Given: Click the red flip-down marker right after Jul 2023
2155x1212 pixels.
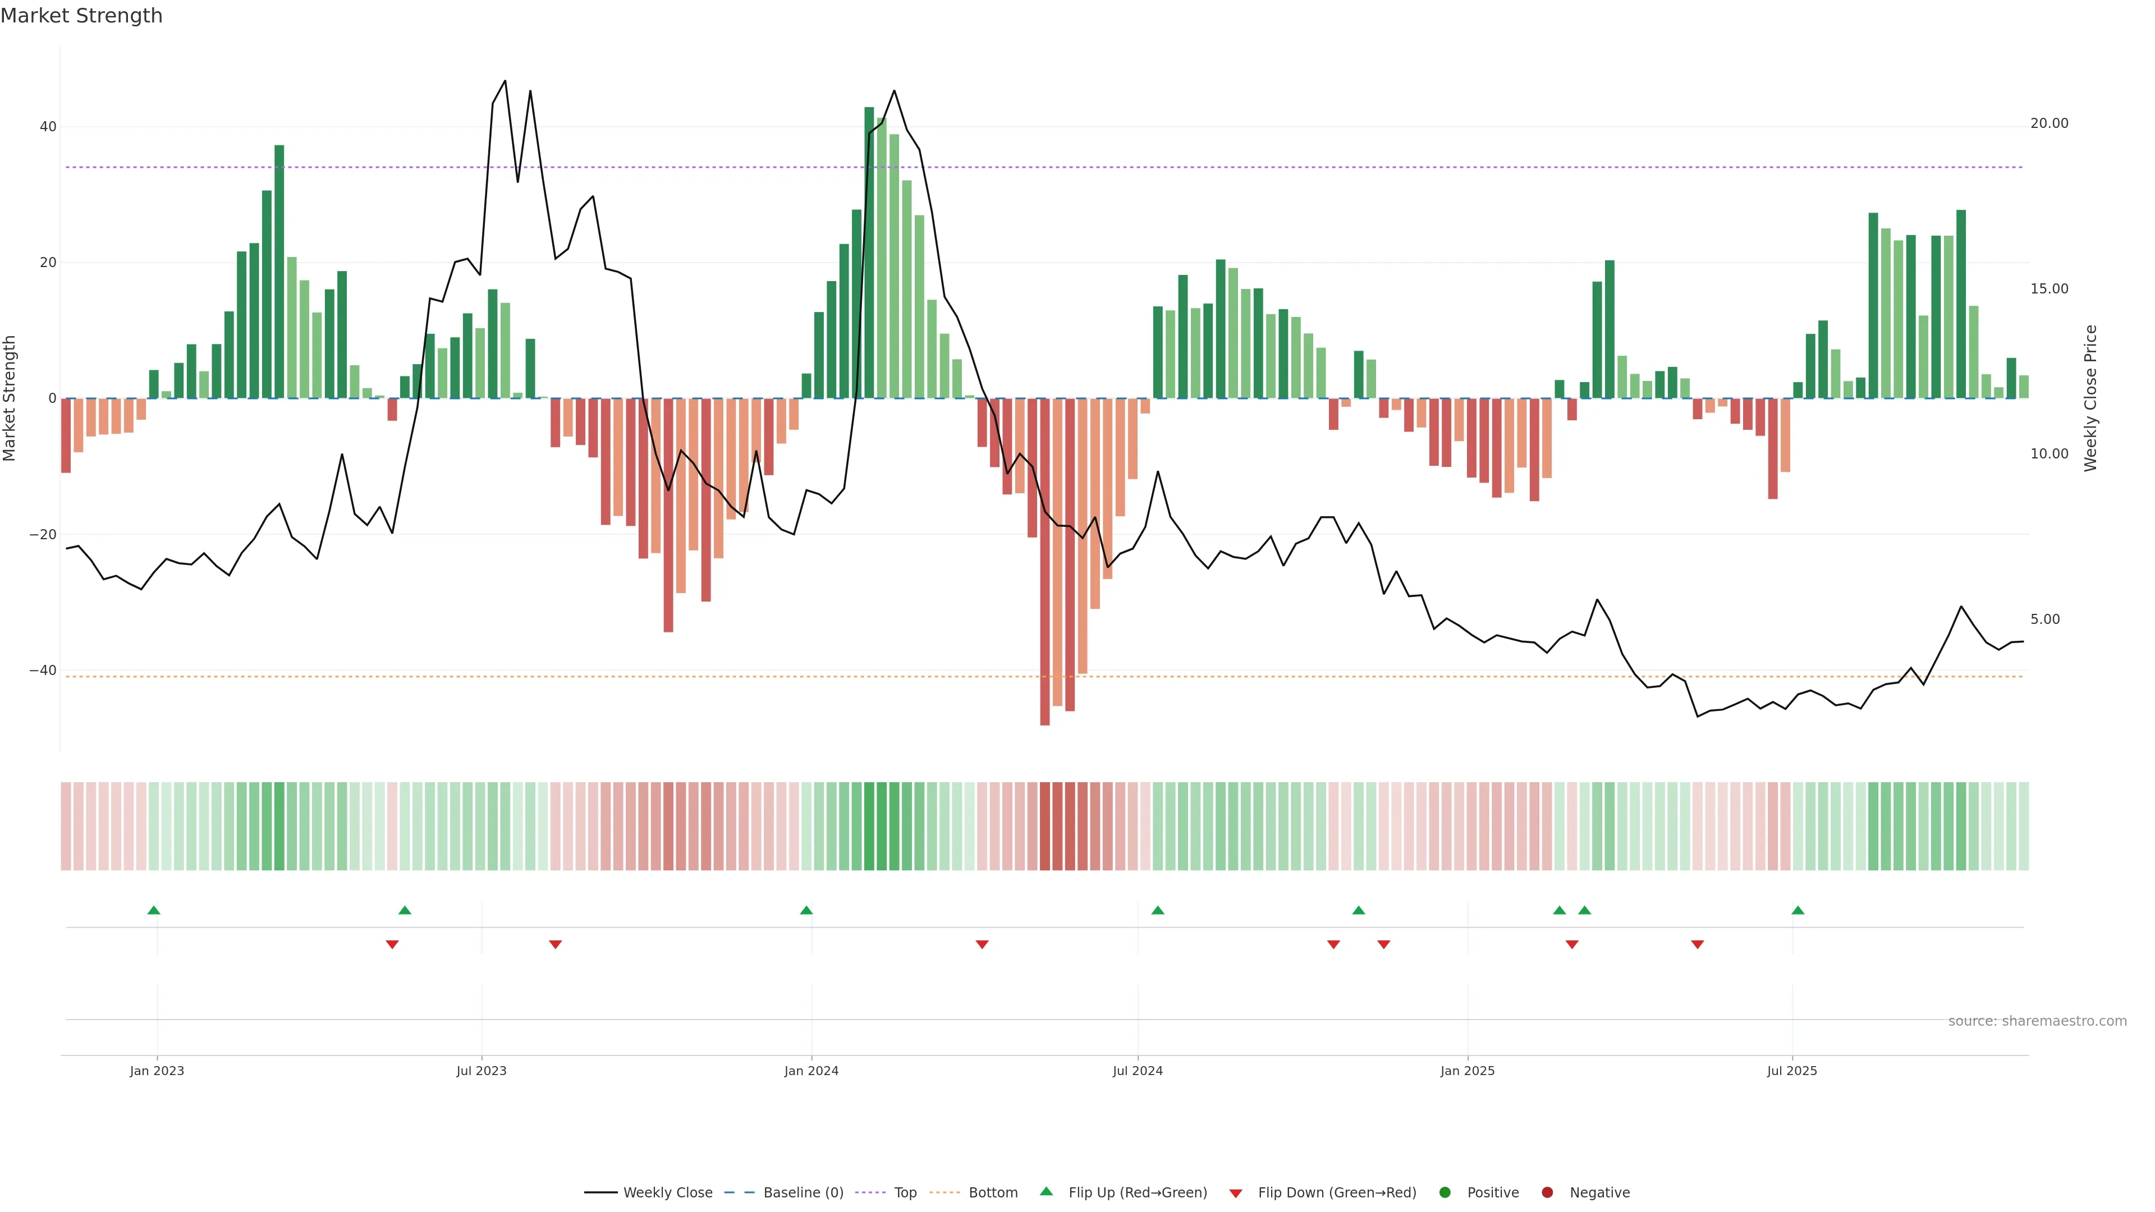Looking at the screenshot, I should tap(556, 944).
